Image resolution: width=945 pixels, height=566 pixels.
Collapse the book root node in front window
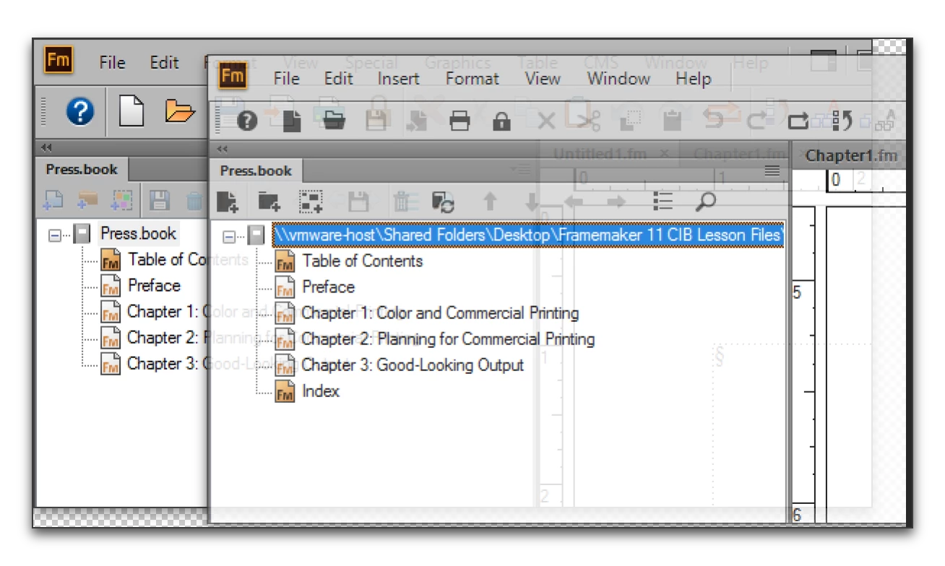click(x=229, y=235)
